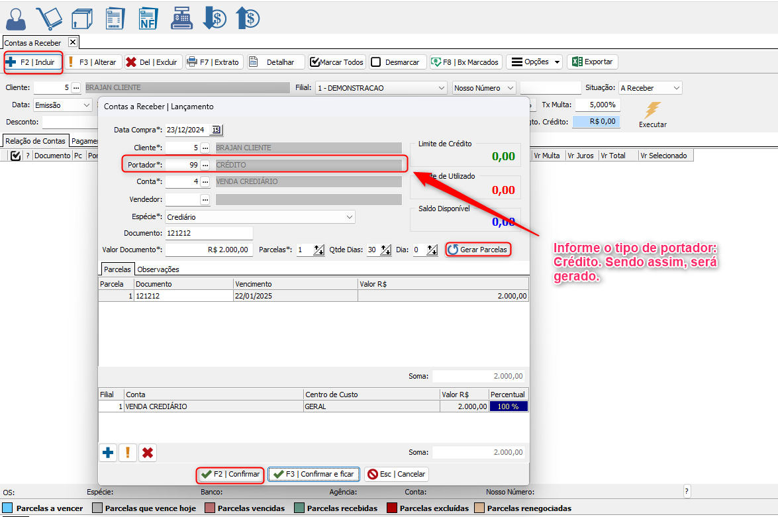This screenshot has width=778, height=517.
Task: Switch to the Observações tab
Action: [x=158, y=269]
